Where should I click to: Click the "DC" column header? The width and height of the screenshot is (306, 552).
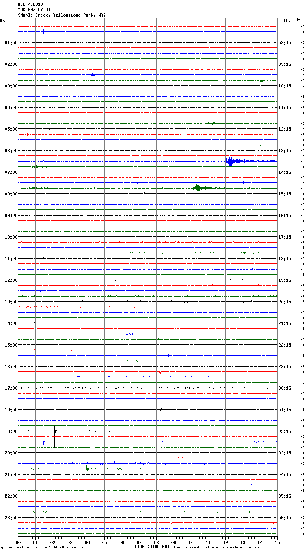(x=299, y=19)
